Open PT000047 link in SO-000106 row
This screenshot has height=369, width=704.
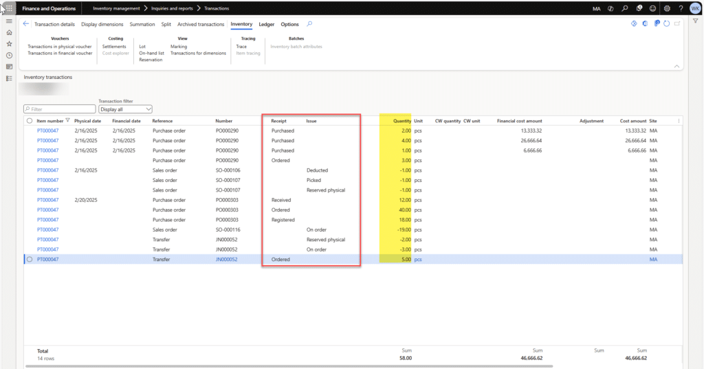click(47, 170)
